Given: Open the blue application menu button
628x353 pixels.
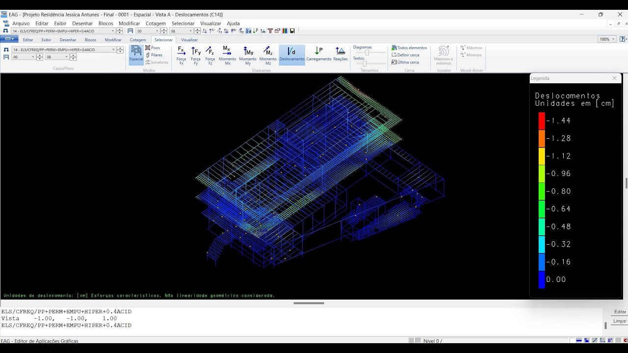Looking at the screenshot, I should click(9, 39).
